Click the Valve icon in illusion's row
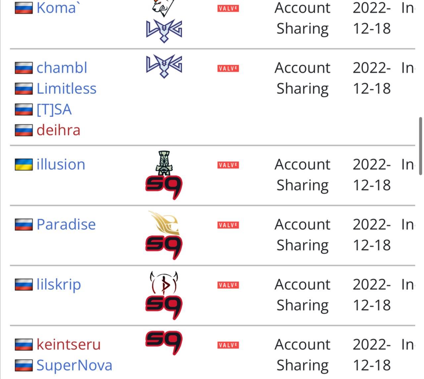 [228, 165]
